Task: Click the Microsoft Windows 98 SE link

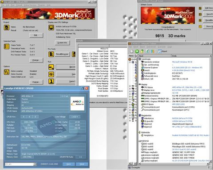Action: click(182, 62)
